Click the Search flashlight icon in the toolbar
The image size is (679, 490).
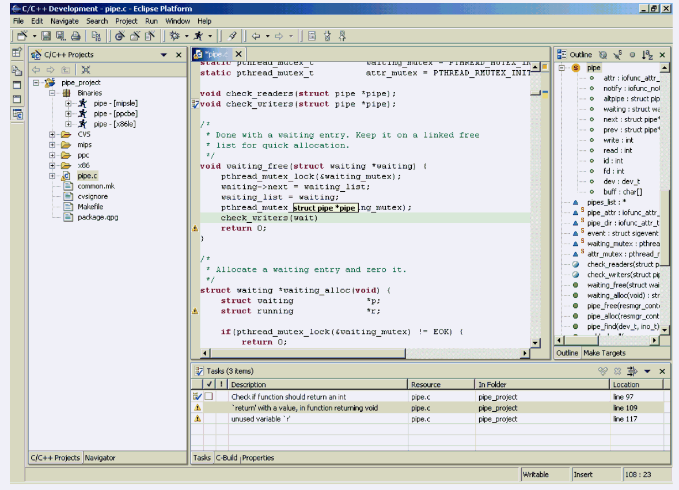(x=233, y=36)
